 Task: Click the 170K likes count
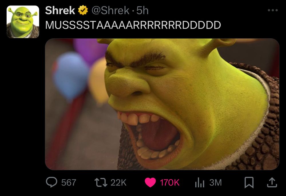(170, 183)
